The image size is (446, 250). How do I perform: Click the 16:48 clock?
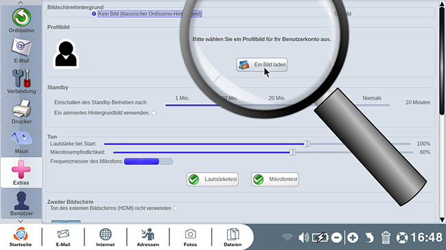tap(426, 238)
